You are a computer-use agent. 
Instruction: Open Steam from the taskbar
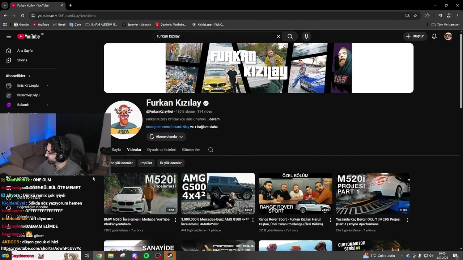[x=170, y=256]
